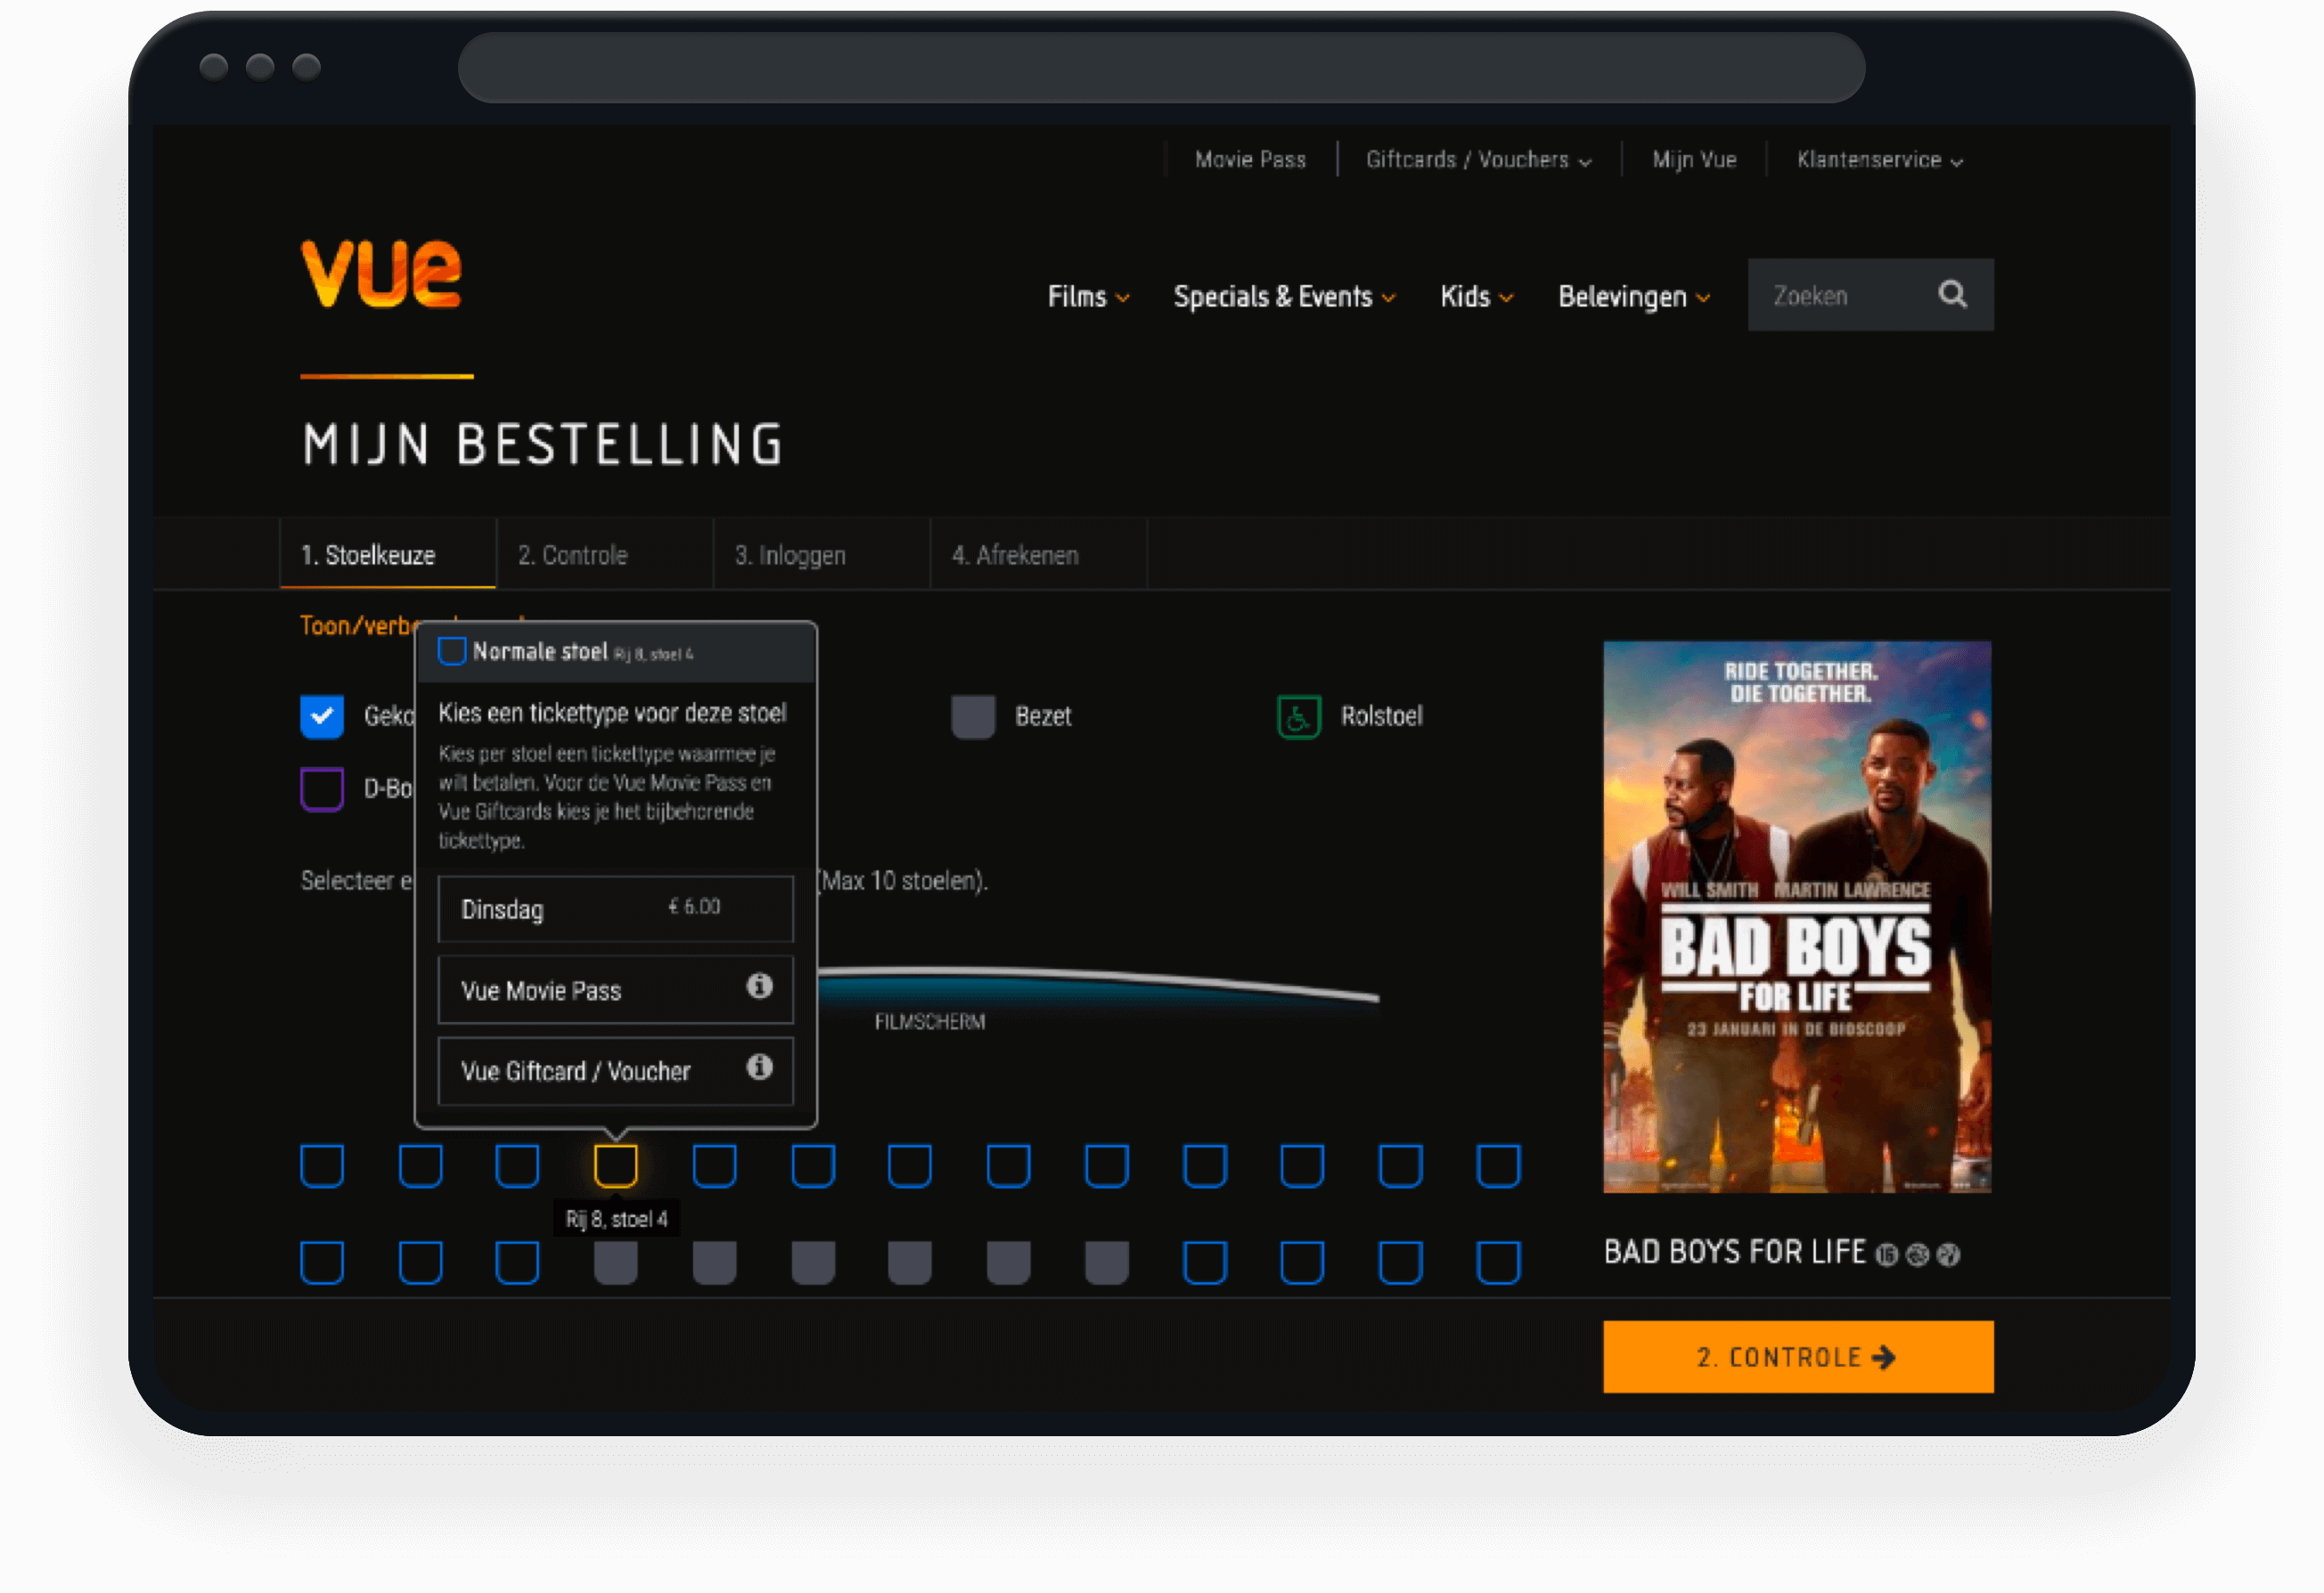This screenshot has height=1593, width=2324.
Task: Click the search magnifier icon
Action: pos(1953,295)
